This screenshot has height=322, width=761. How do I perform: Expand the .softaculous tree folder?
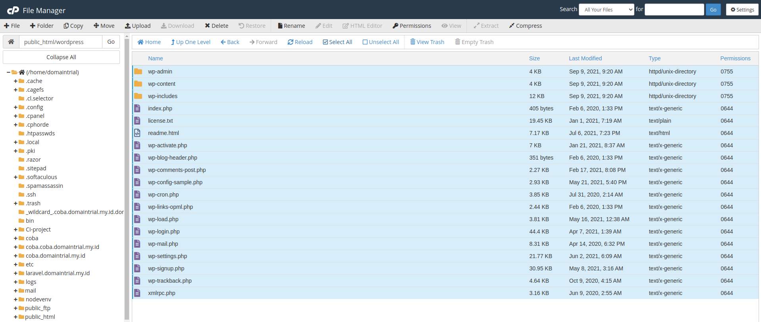15,177
